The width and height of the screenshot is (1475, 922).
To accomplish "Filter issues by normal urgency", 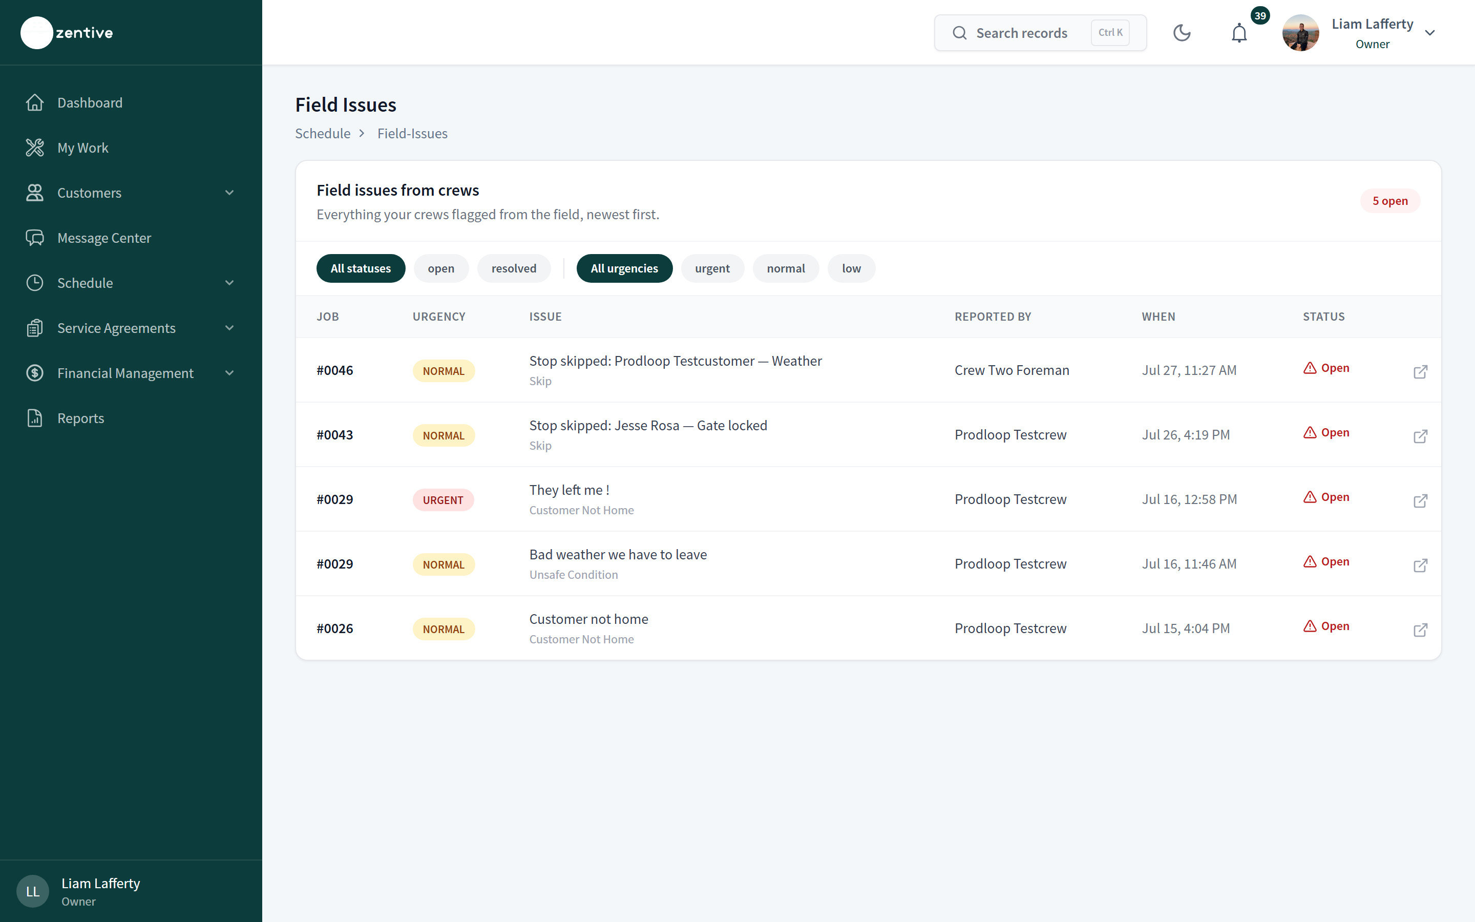I will [786, 268].
